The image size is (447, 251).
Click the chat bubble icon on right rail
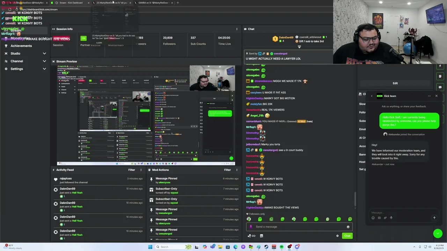(x=440, y=87)
